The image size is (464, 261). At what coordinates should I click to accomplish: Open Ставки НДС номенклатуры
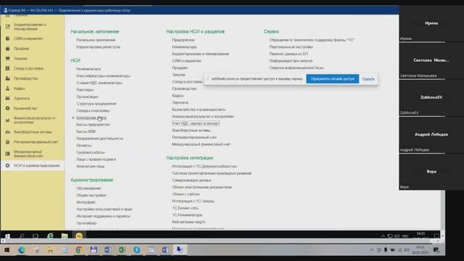click(x=99, y=83)
